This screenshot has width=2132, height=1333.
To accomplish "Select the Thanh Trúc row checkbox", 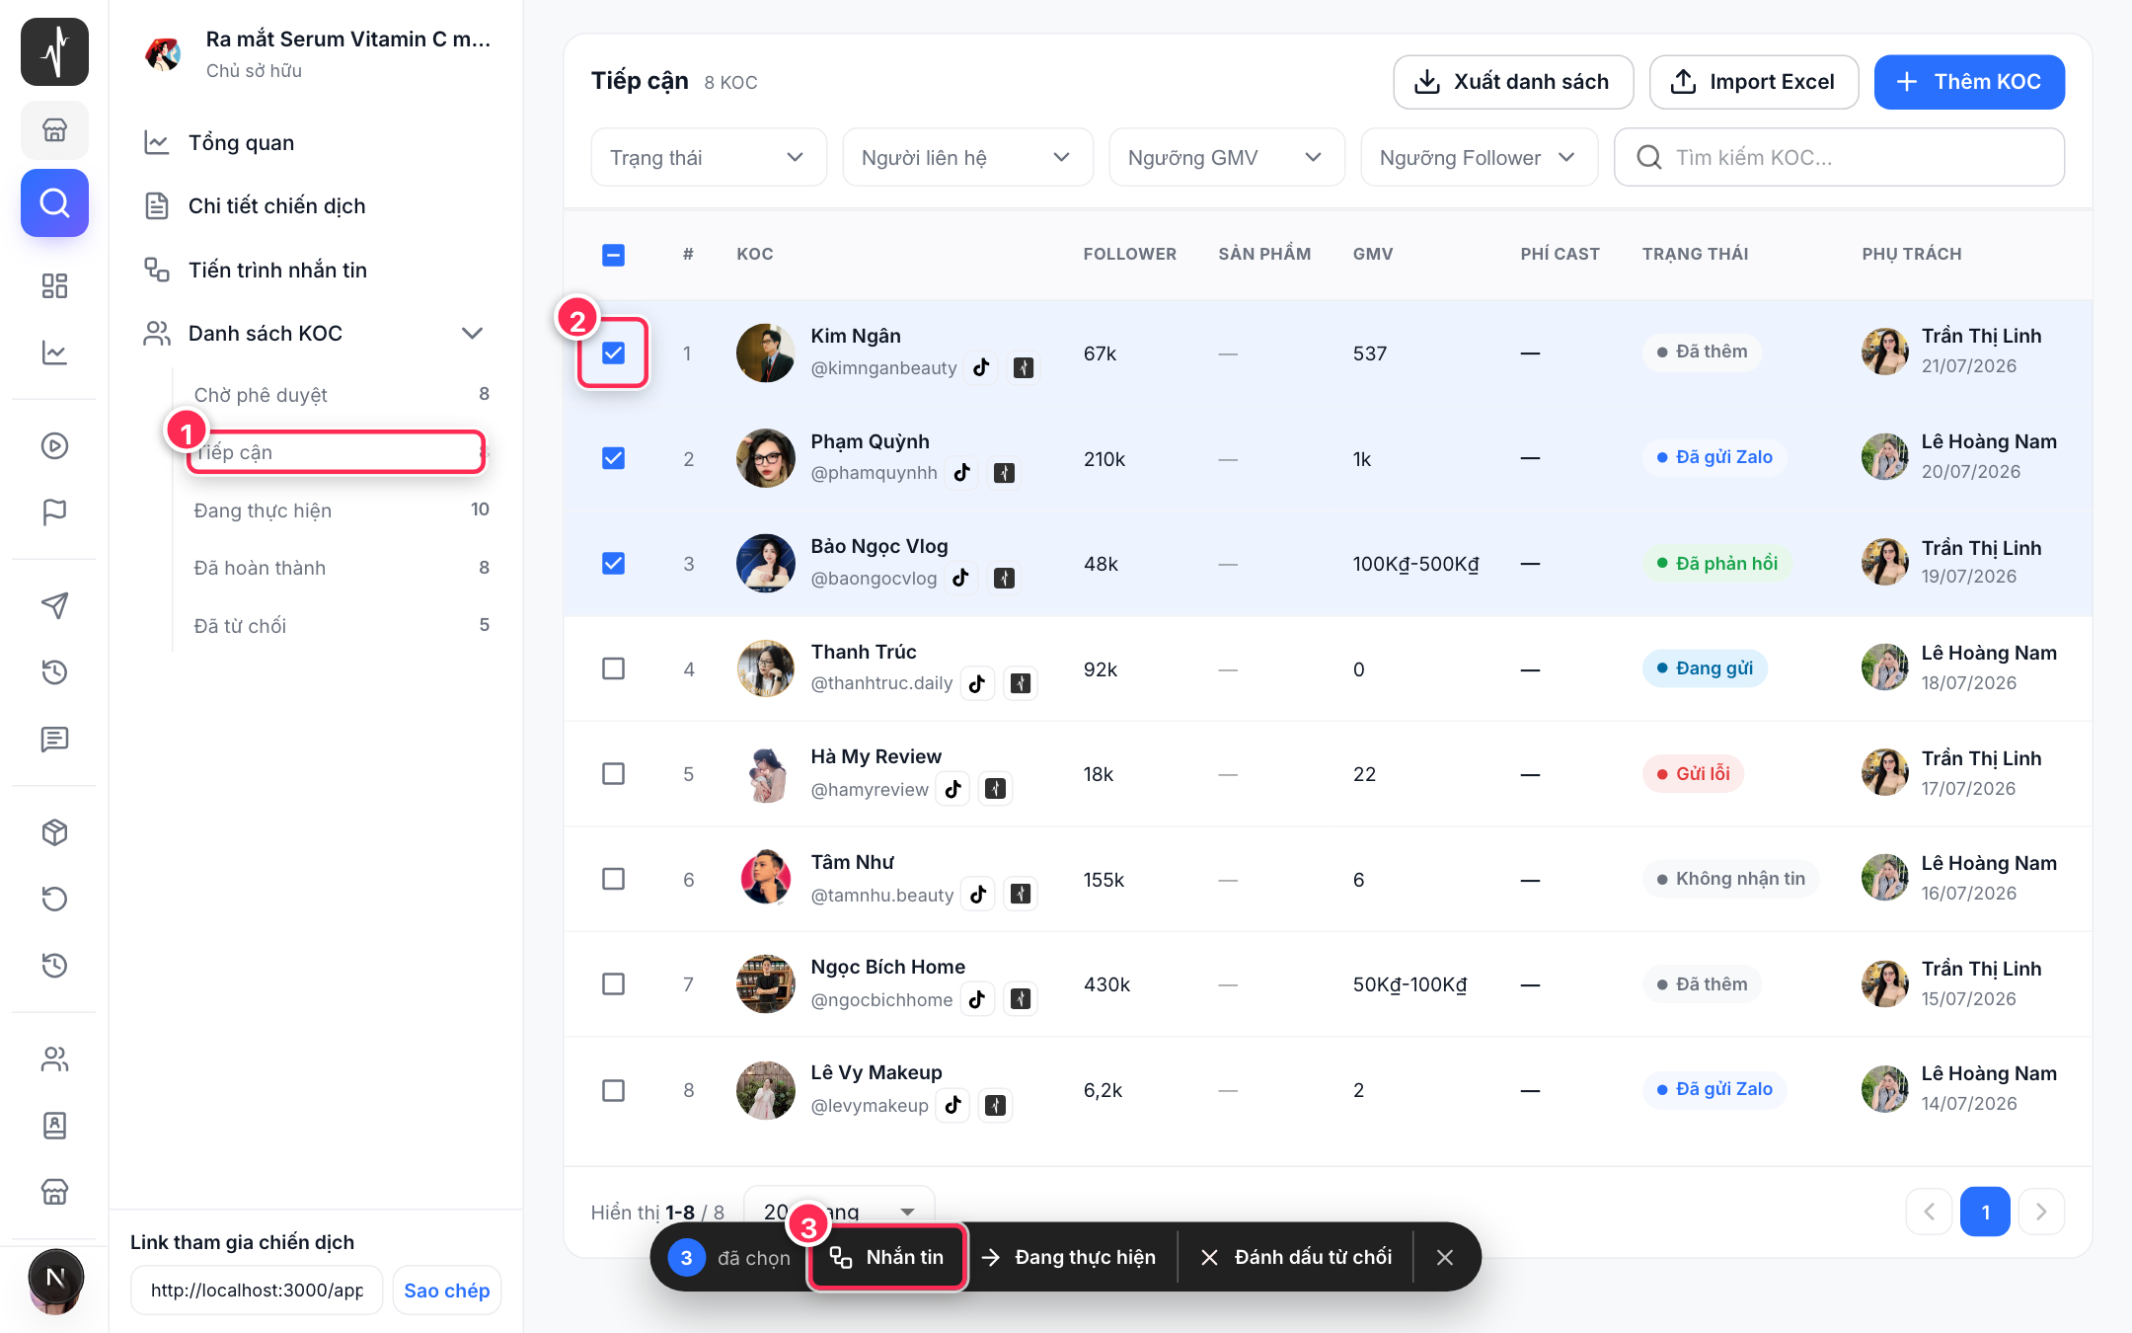I will (x=613, y=668).
